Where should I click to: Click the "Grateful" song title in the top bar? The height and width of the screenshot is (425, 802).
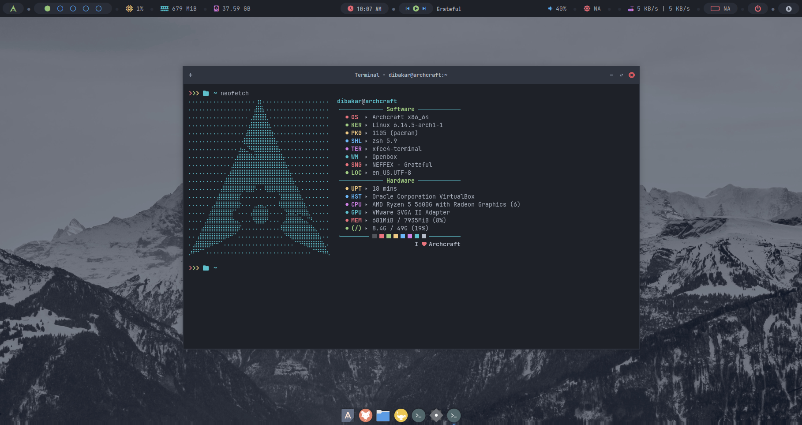point(449,9)
